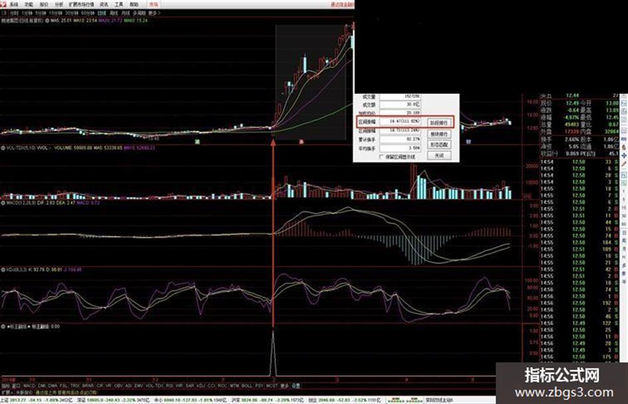Click the 关闭 button in the dialog
628x404 pixels.
click(x=439, y=155)
